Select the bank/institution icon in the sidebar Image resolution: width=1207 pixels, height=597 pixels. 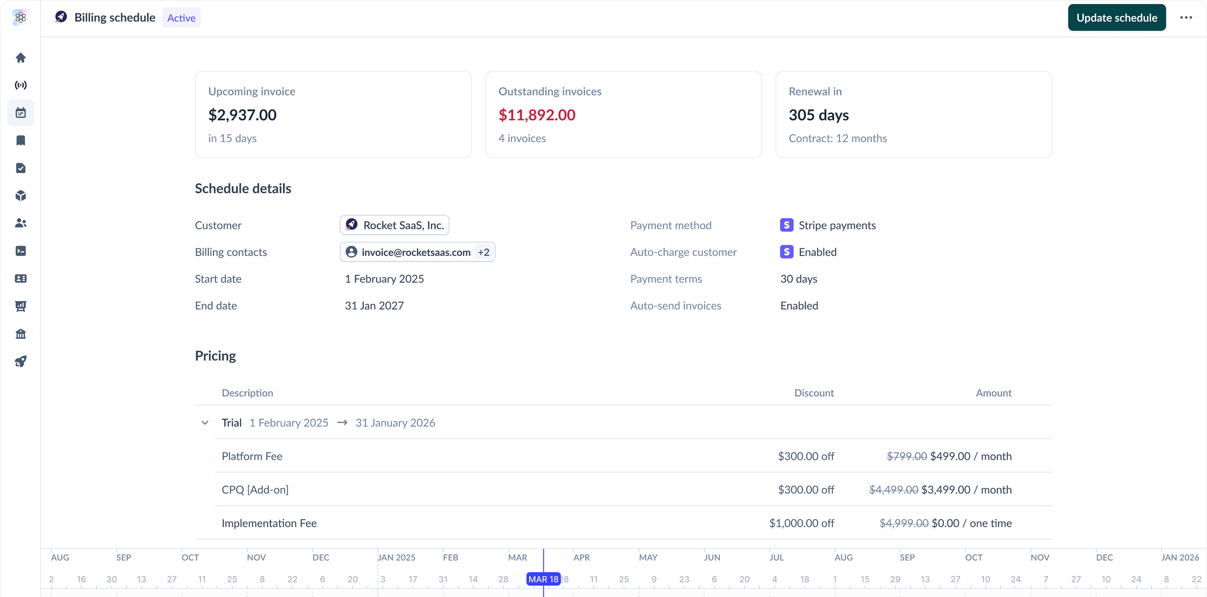pyautogui.click(x=21, y=333)
